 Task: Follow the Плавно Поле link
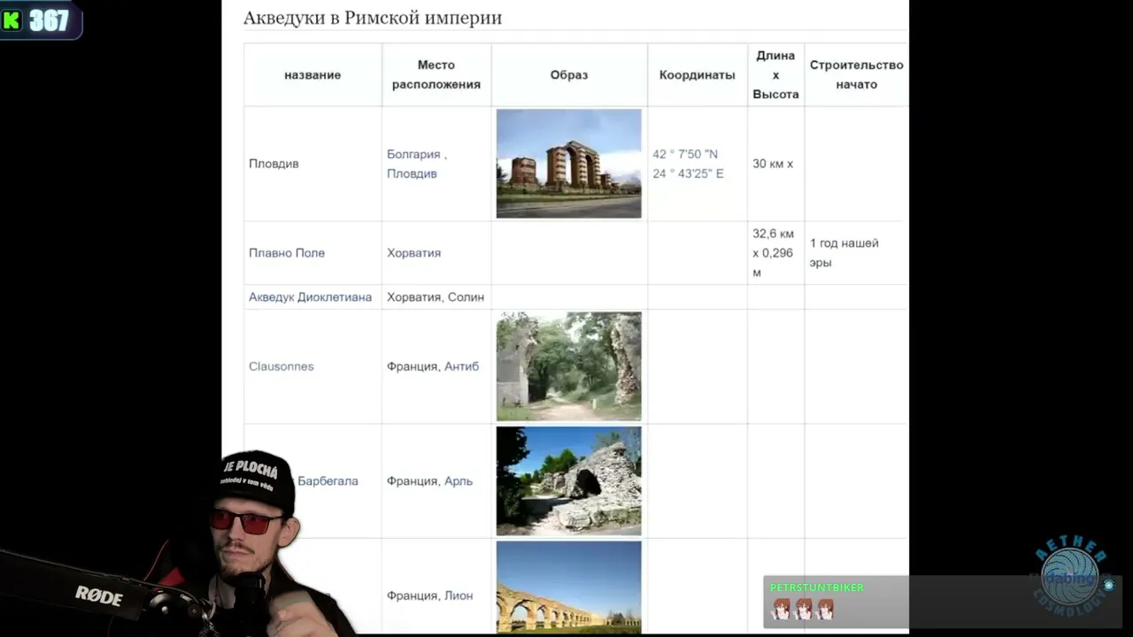(x=287, y=253)
